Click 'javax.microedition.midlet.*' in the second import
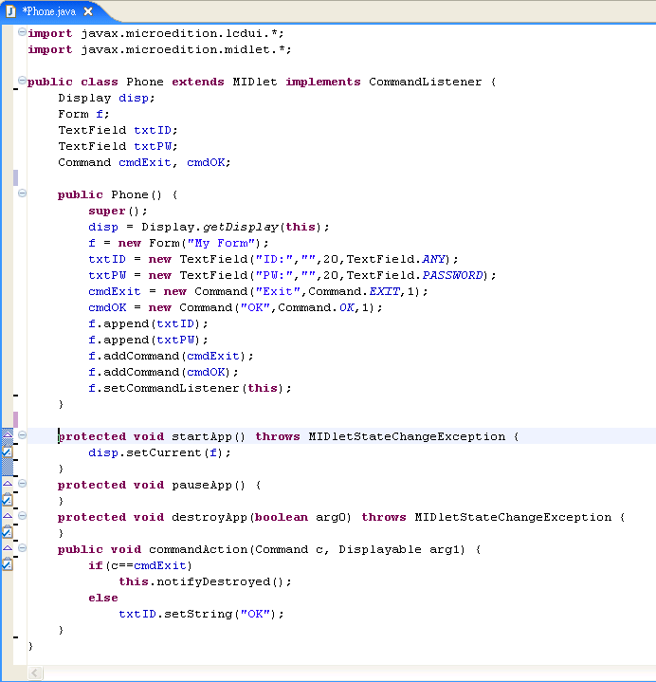This screenshot has width=656, height=682. point(183,49)
